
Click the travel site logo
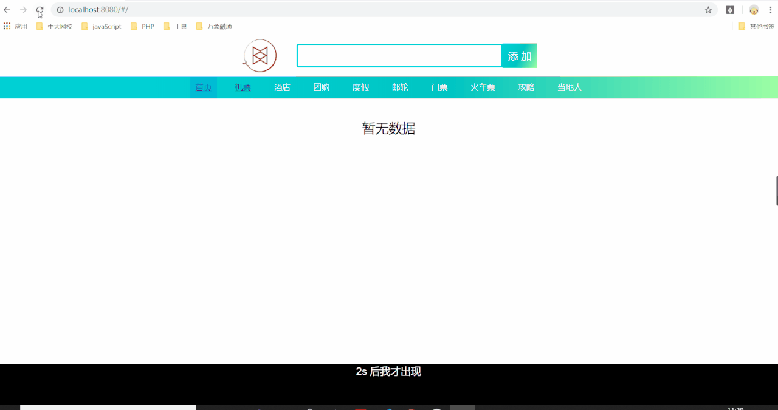[260, 55]
